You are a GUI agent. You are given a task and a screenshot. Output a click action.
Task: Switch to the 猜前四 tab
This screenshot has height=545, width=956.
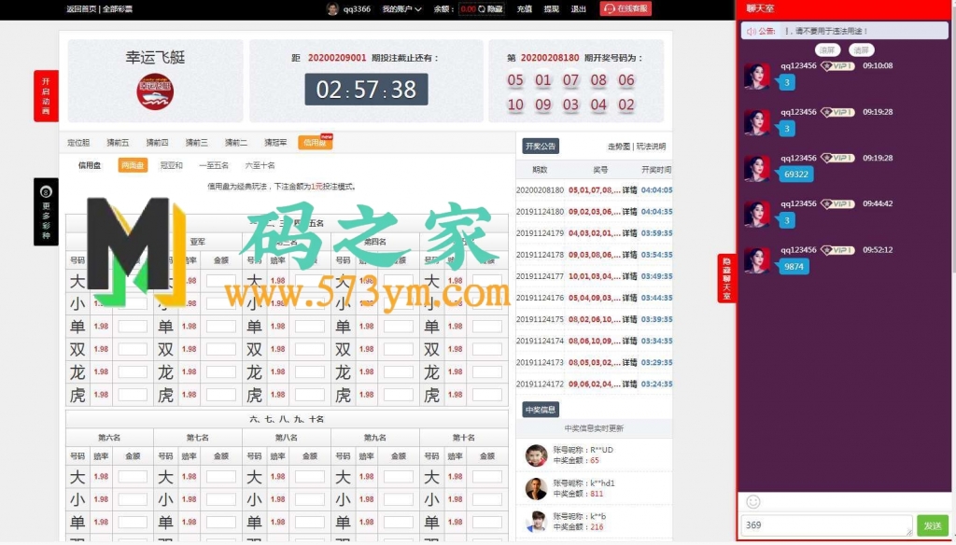click(x=157, y=143)
